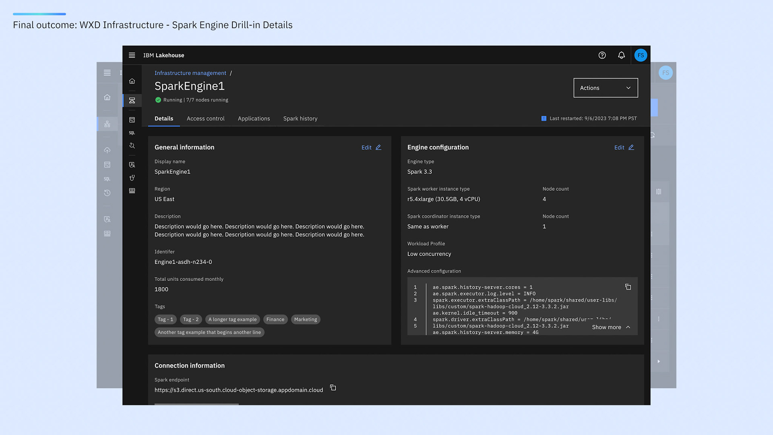Copy the advanced configuration code
Screen dimensions: 773x435
pyautogui.click(x=628, y=287)
